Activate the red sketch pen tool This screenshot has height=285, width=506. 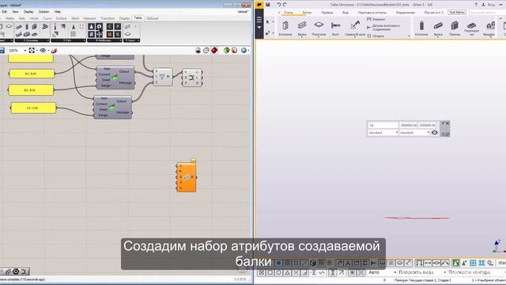click(55, 51)
